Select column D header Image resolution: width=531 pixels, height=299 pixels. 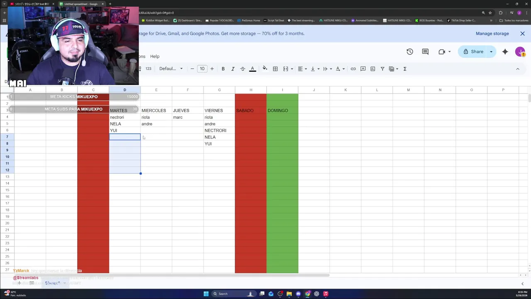124,90
